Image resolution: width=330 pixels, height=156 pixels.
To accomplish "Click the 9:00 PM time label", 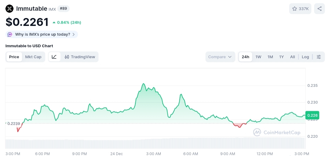I will pyautogui.click(x=79, y=154).
